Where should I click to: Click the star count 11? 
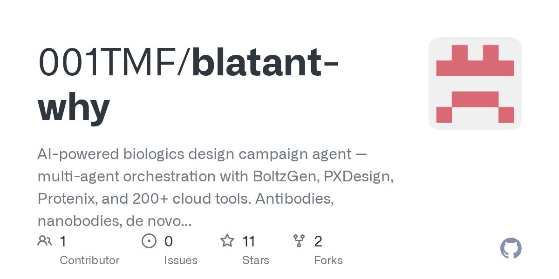pos(249,241)
